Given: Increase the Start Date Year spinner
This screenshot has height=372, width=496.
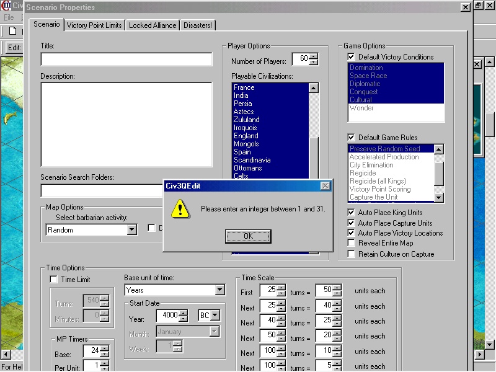Looking at the screenshot, I should pos(183,313).
